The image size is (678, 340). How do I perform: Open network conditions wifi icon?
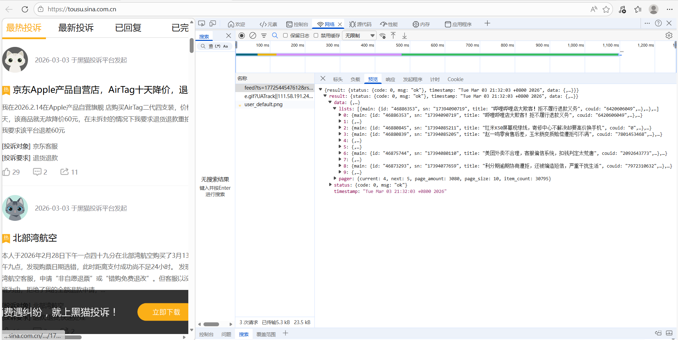[382, 36]
